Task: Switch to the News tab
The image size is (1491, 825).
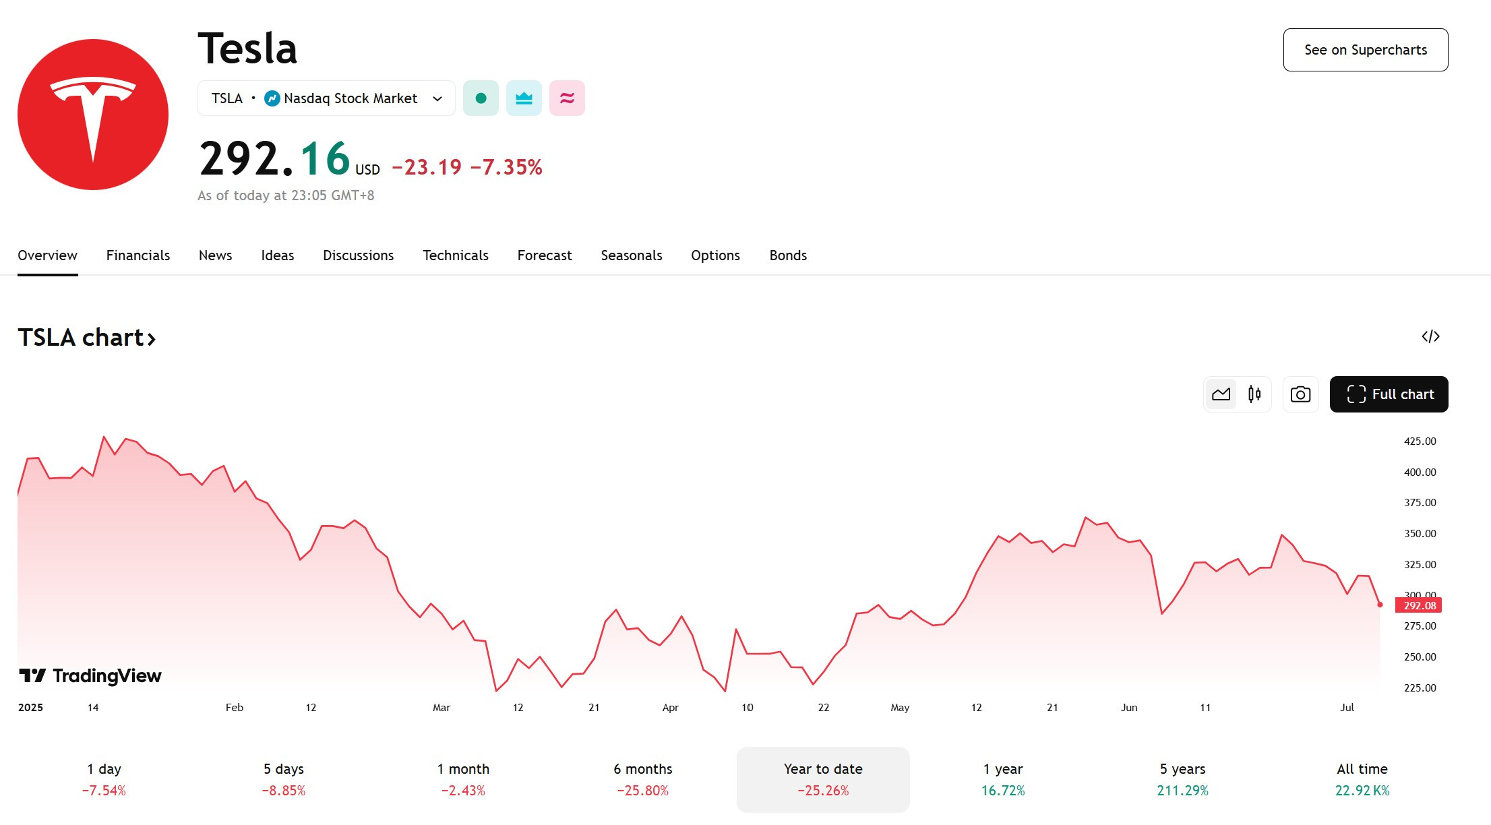Action: click(x=216, y=255)
